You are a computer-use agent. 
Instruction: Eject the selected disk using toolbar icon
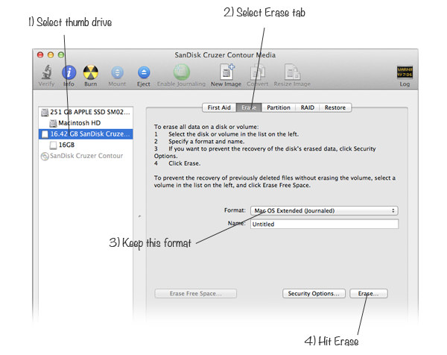(144, 72)
